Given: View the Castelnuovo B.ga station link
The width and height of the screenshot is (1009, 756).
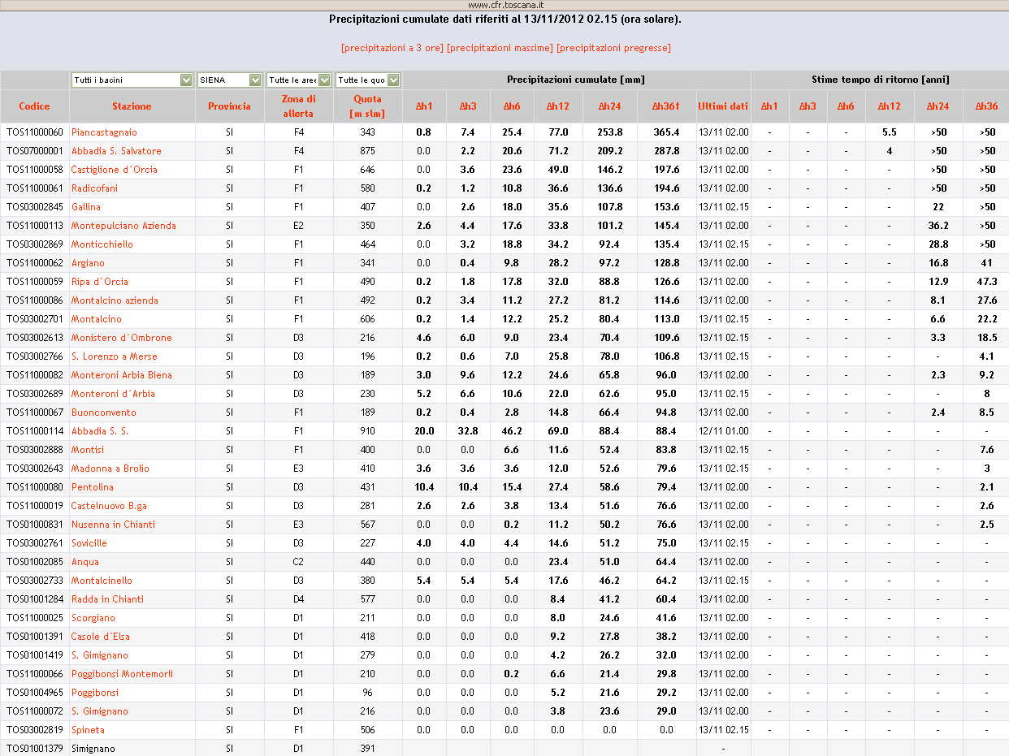Looking at the screenshot, I should click(109, 506).
